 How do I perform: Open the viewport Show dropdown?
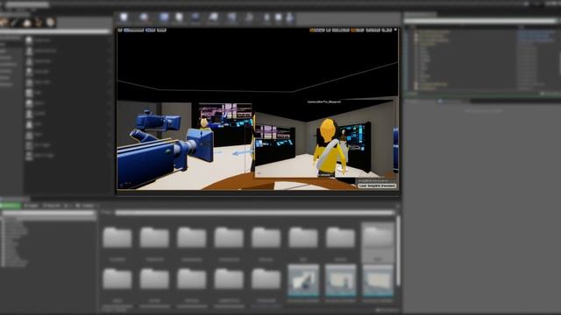161,30
